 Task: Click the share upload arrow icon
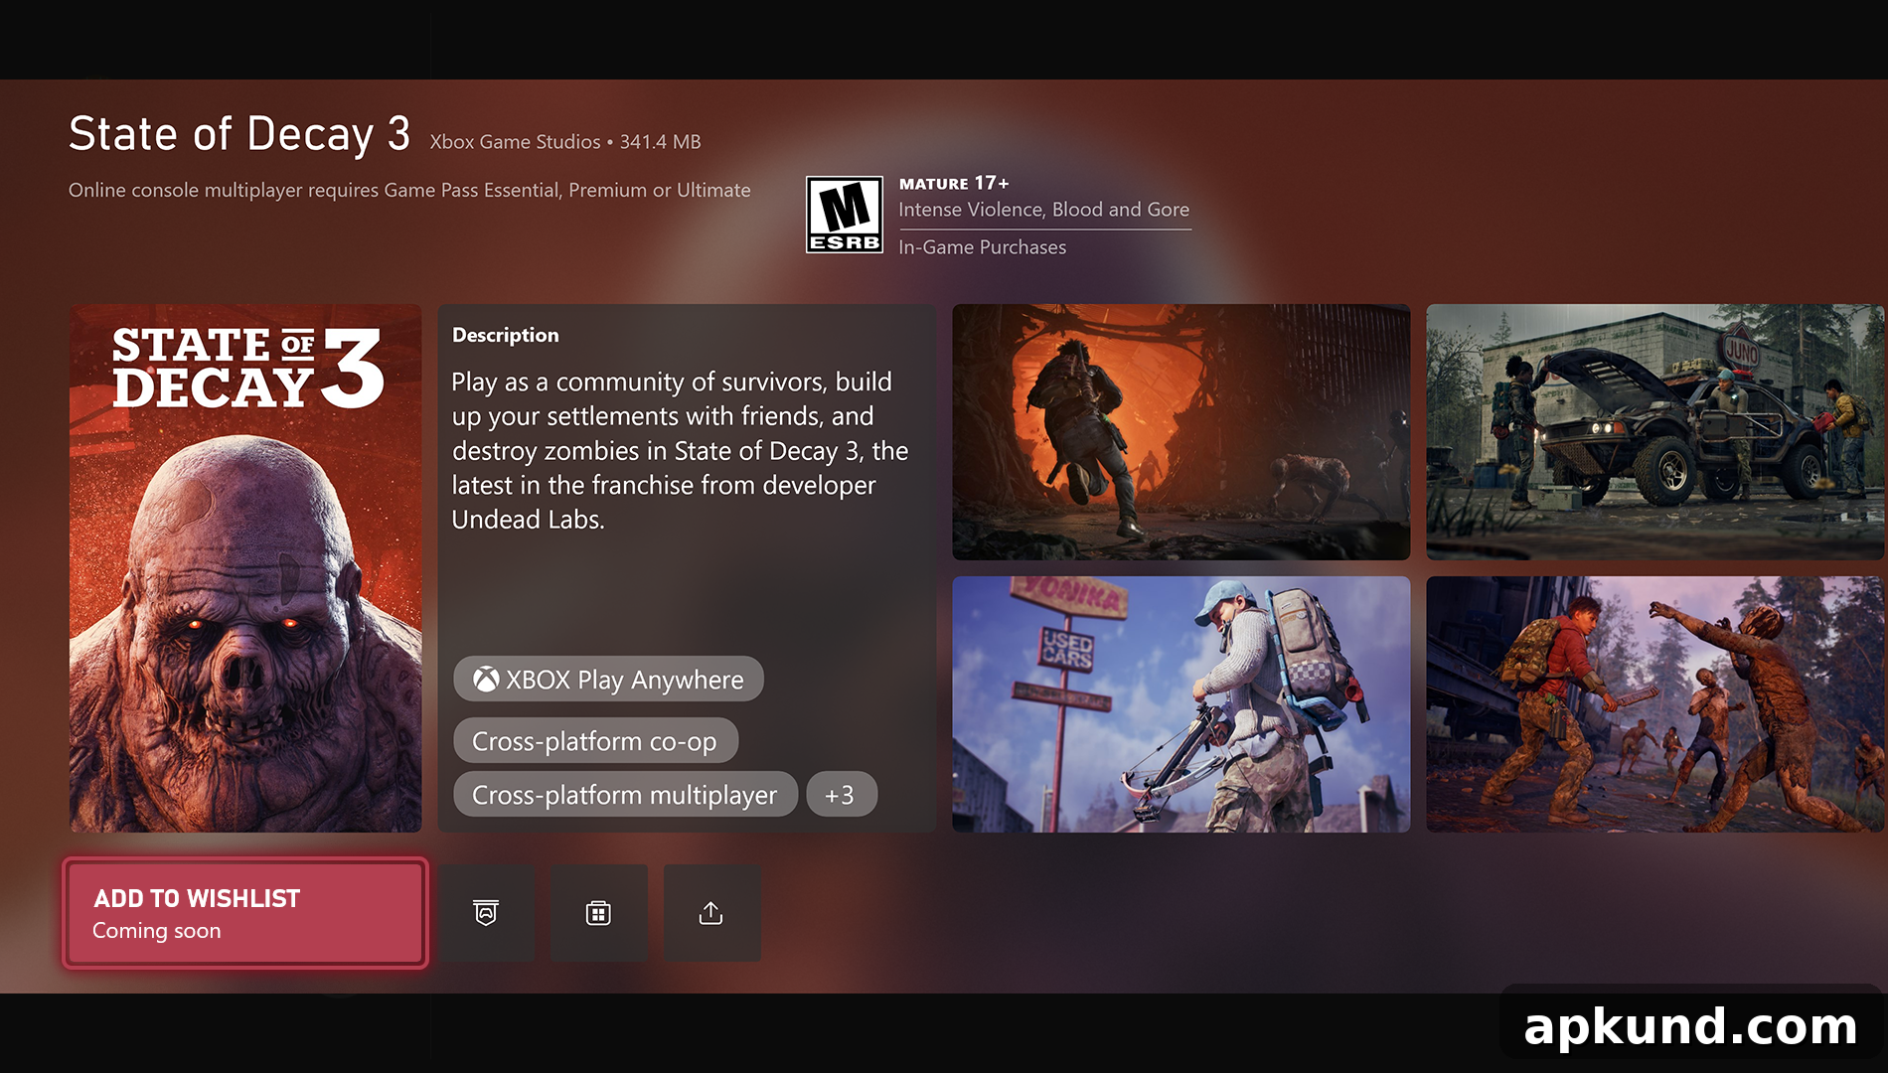pyautogui.click(x=711, y=912)
